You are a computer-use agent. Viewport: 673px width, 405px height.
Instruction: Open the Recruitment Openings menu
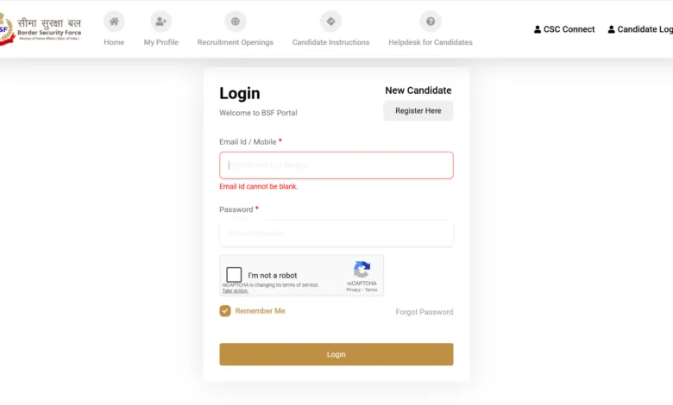coord(235,42)
